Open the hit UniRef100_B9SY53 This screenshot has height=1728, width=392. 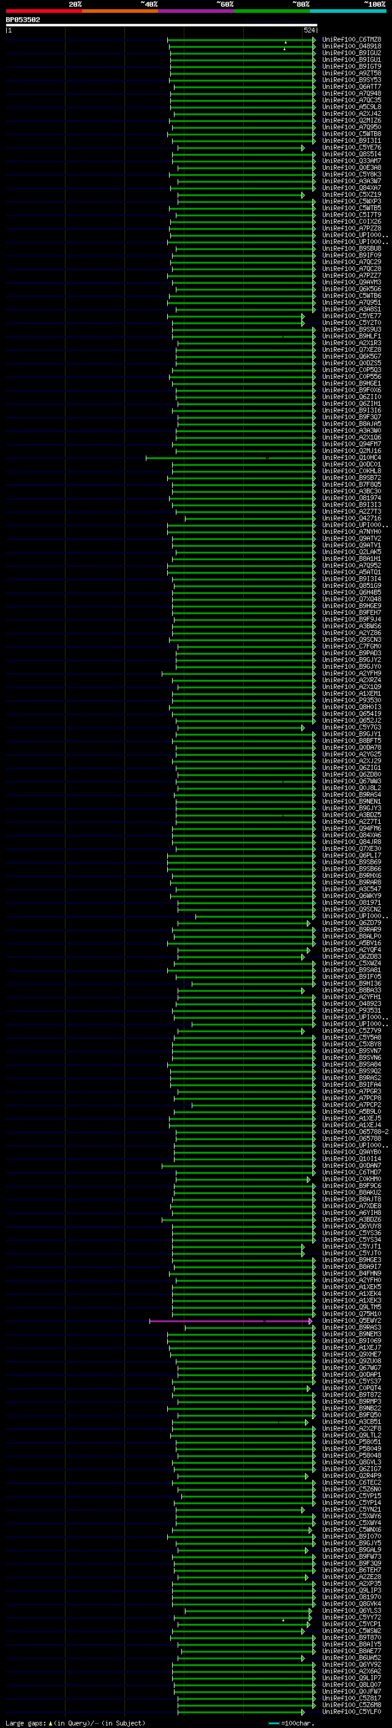(352, 80)
